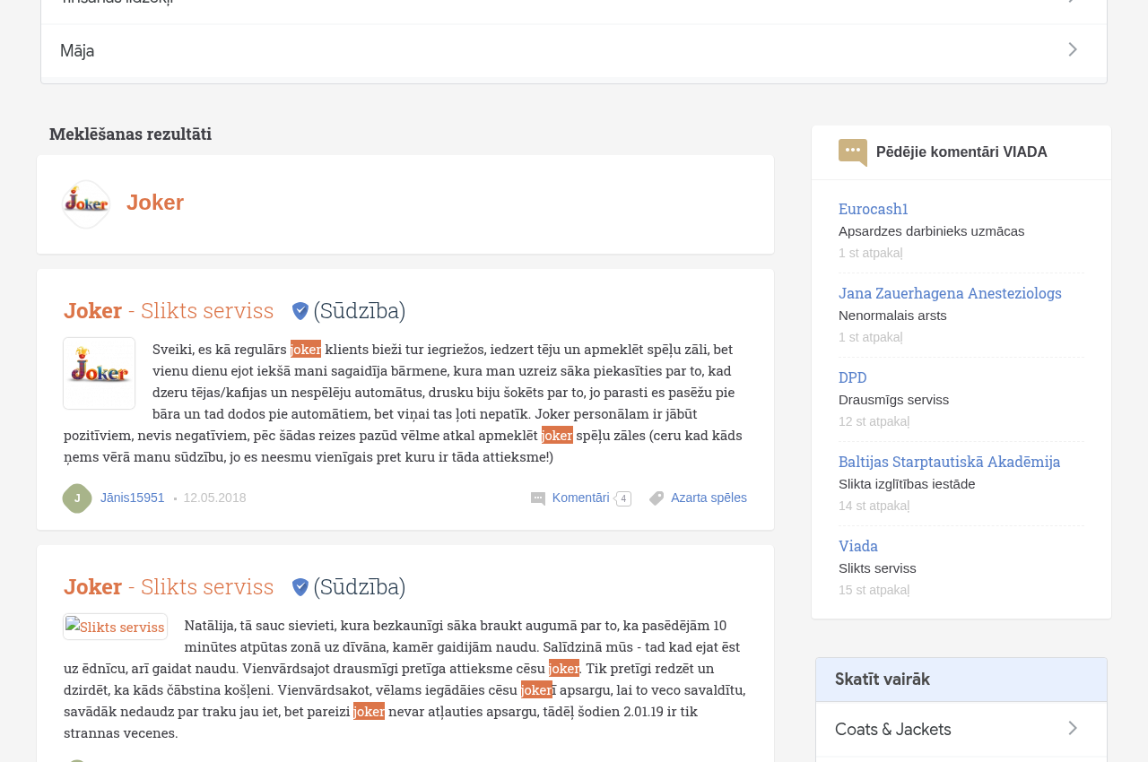
Task: Click the comment bubble icon next to Komentāri
Action: click(x=538, y=498)
